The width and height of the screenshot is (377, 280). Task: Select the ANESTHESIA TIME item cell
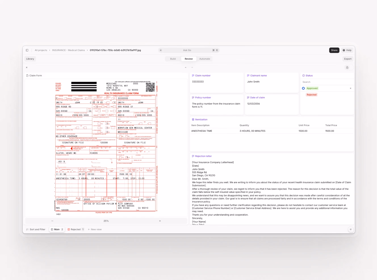pyautogui.click(x=202, y=131)
